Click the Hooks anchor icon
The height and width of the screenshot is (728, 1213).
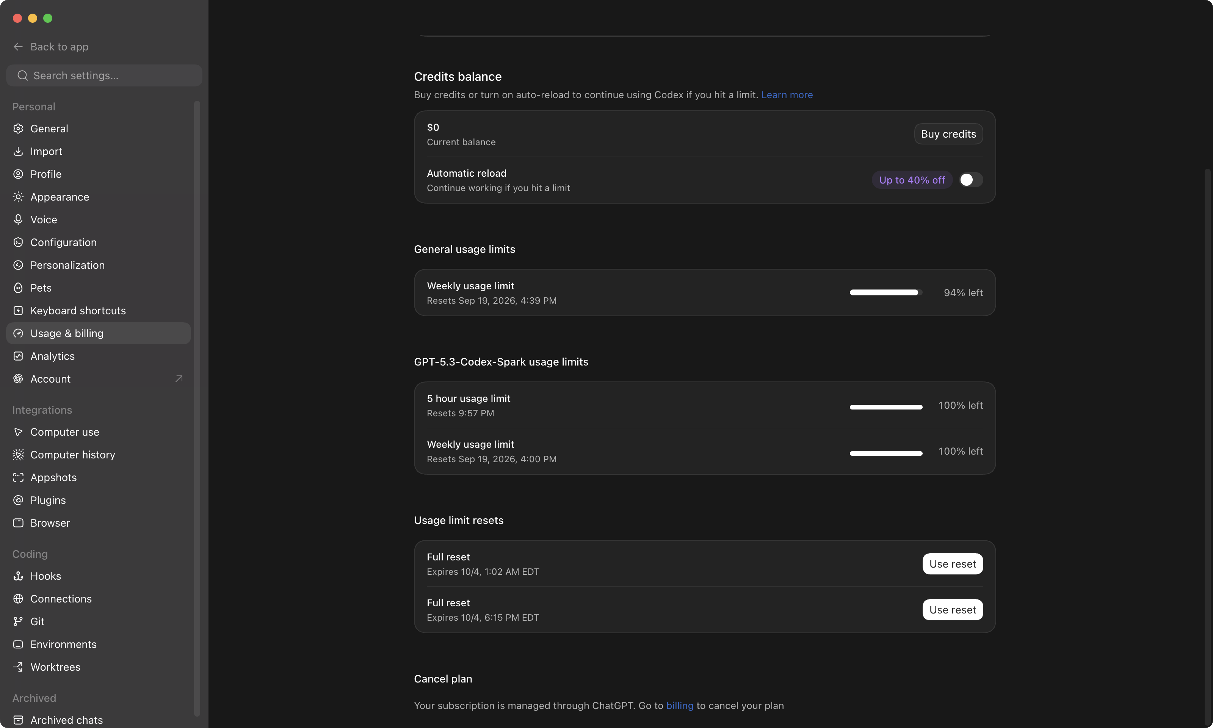coord(18,576)
